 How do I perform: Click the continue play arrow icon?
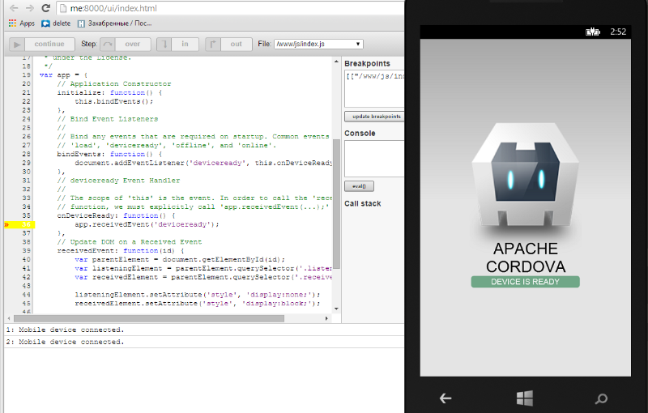pyautogui.click(x=17, y=45)
